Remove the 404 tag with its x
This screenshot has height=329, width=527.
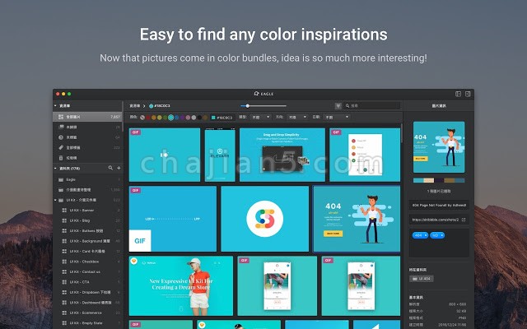(426, 235)
